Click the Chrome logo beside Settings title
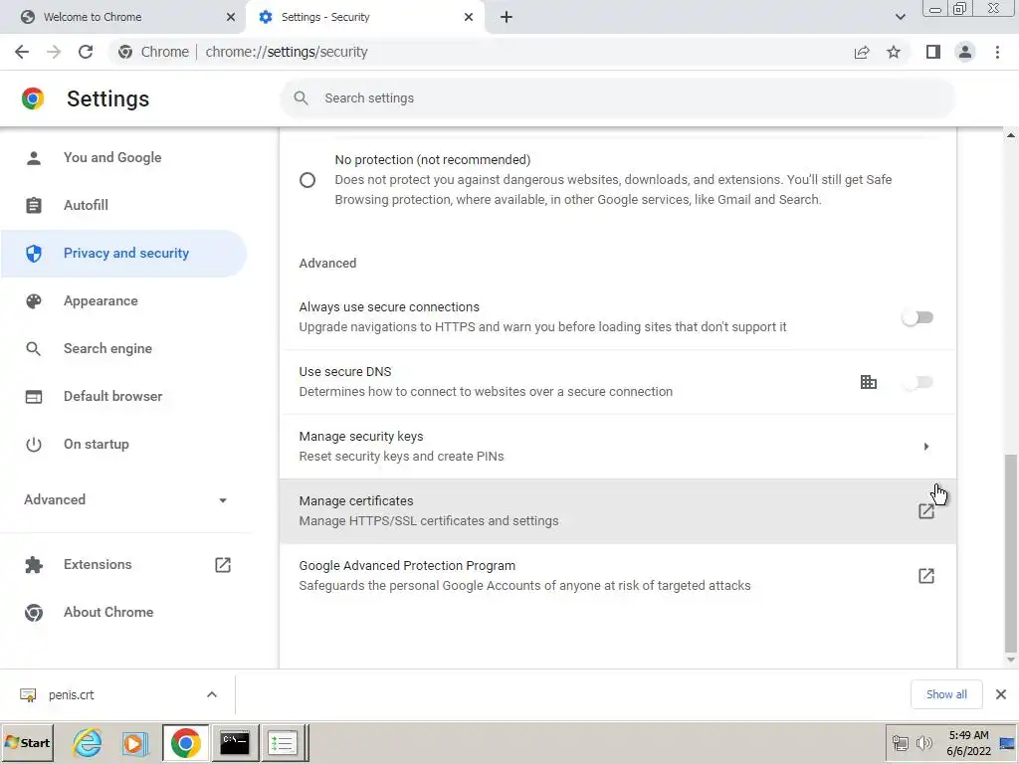 (x=33, y=98)
